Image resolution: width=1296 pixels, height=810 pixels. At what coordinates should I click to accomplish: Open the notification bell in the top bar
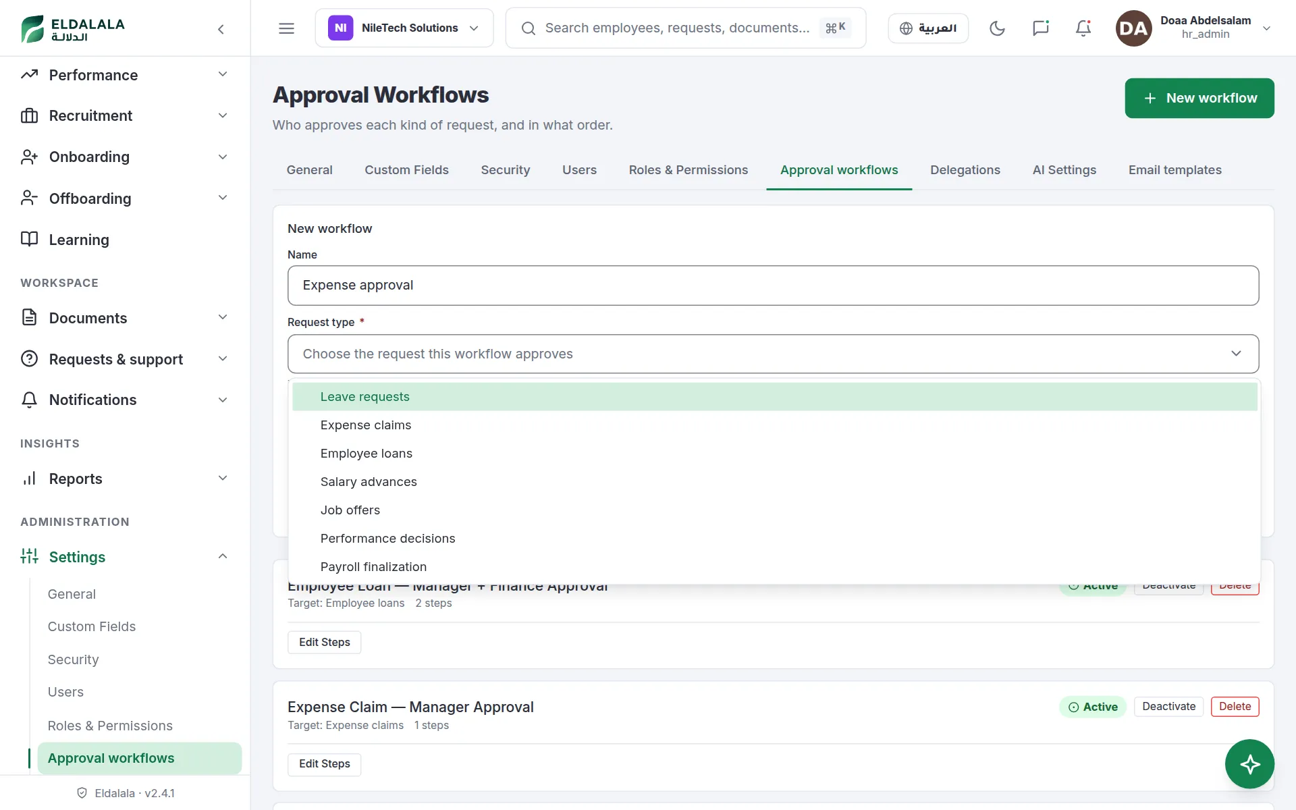click(1083, 28)
